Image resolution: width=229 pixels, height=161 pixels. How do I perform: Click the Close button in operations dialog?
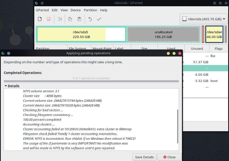tap(169, 157)
